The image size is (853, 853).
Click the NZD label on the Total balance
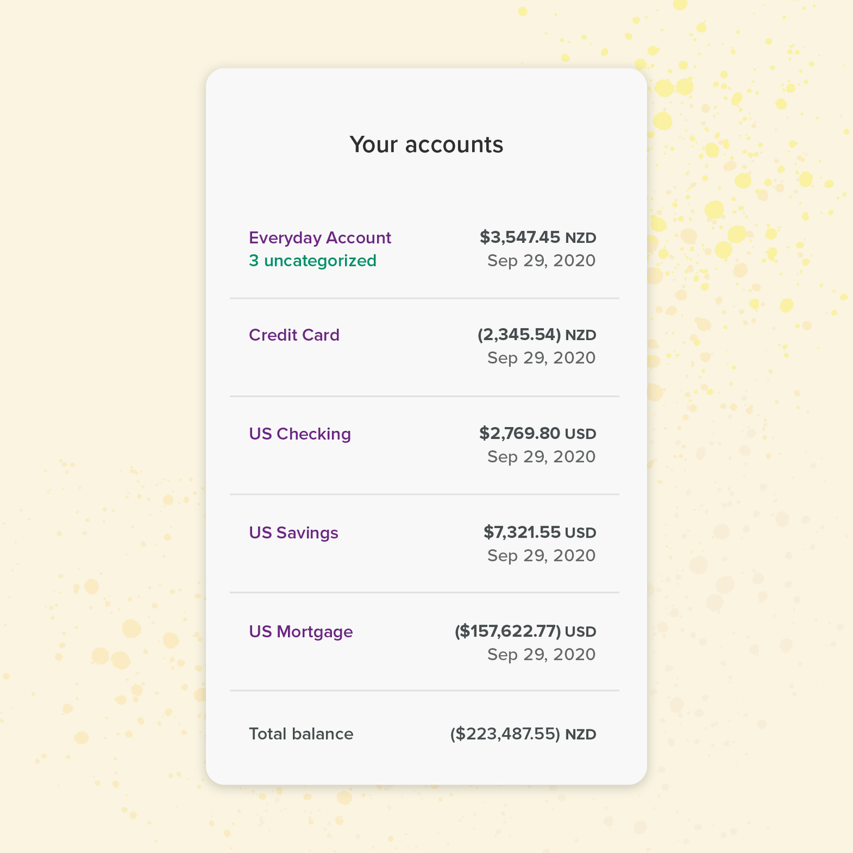tap(581, 734)
